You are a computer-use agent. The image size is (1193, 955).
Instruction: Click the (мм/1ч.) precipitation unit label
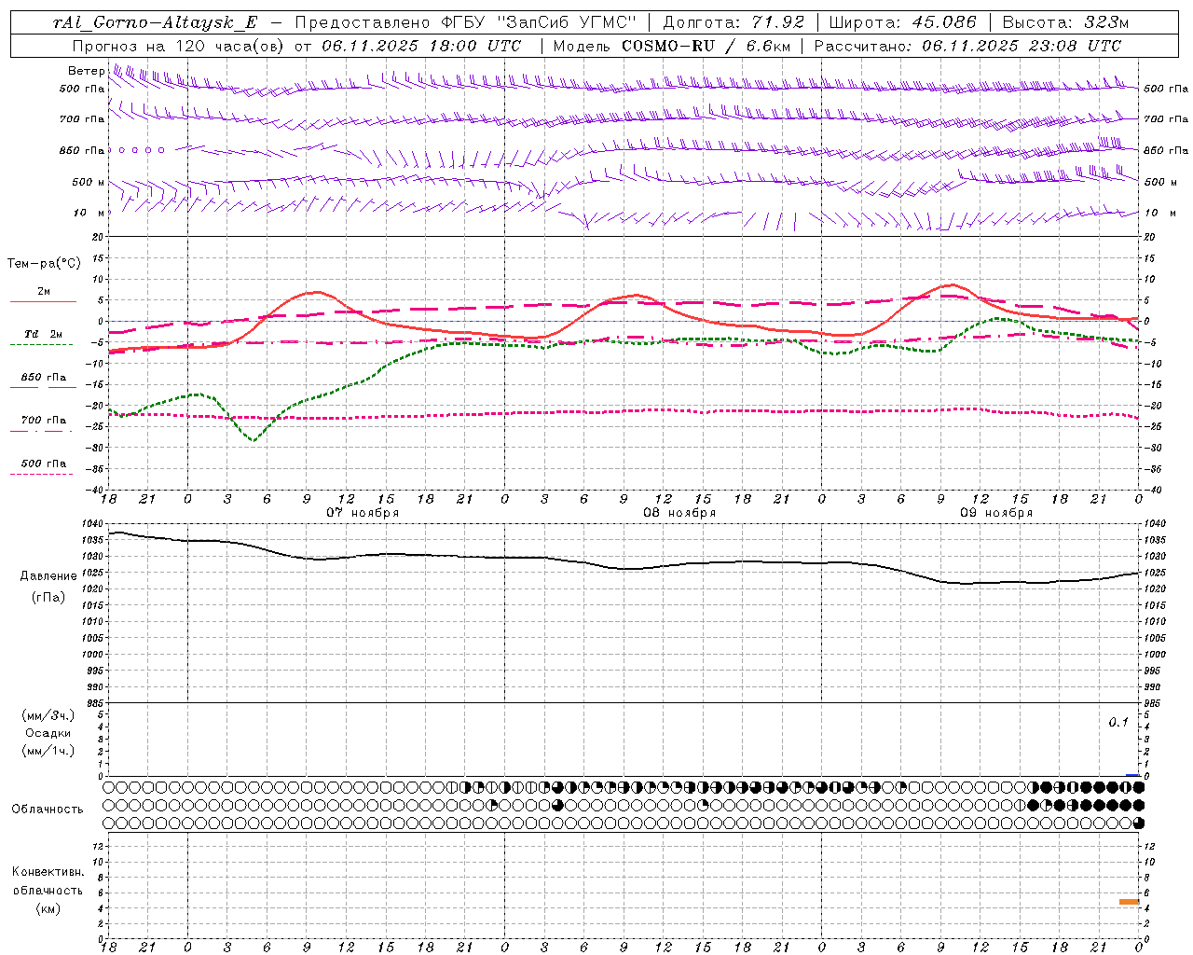click(48, 751)
